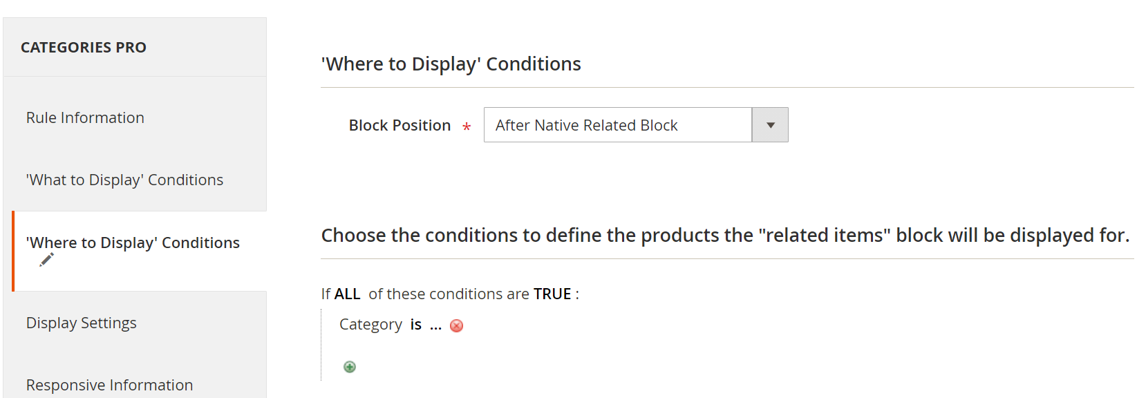The width and height of the screenshot is (1137, 398).
Task: Click the red required asterisk by Block Position
Action: click(x=467, y=127)
